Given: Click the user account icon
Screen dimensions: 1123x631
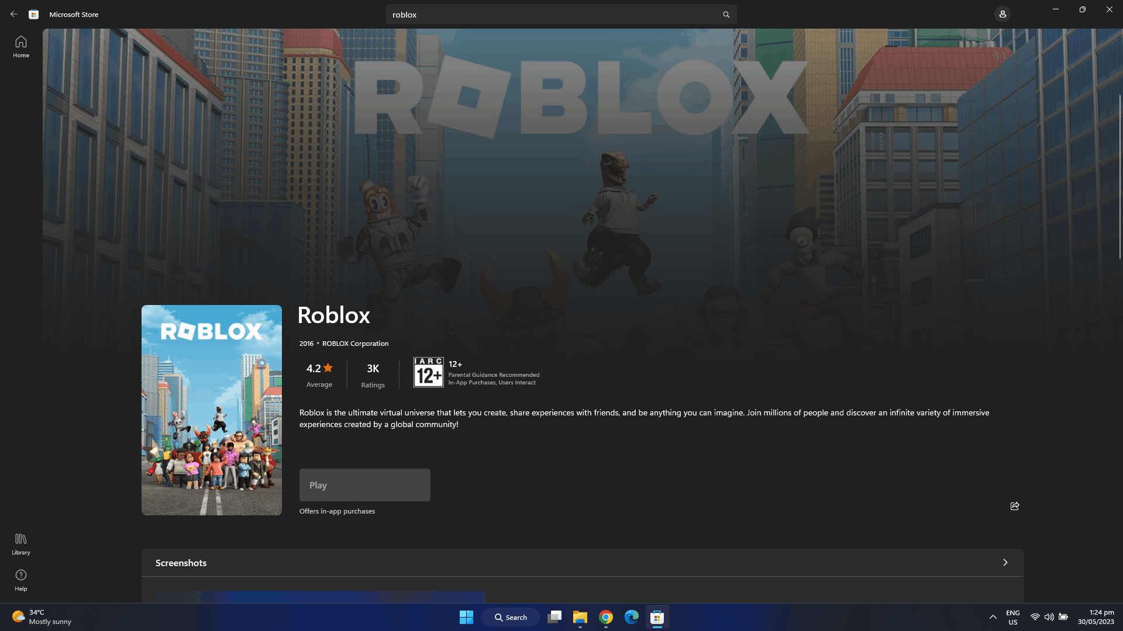Looking at the screenshot, I should point(1003,14).
